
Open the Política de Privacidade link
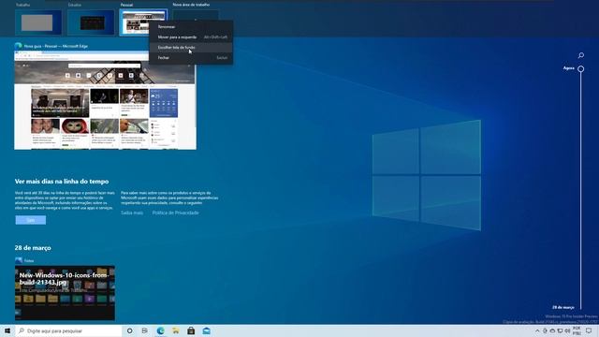(x=175, y=212)
